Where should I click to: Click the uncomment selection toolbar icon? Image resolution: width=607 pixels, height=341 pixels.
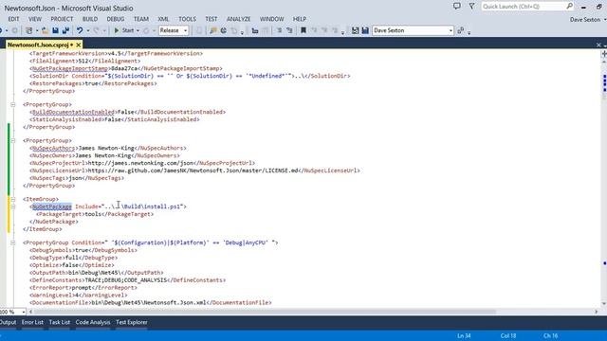point(289,30)
